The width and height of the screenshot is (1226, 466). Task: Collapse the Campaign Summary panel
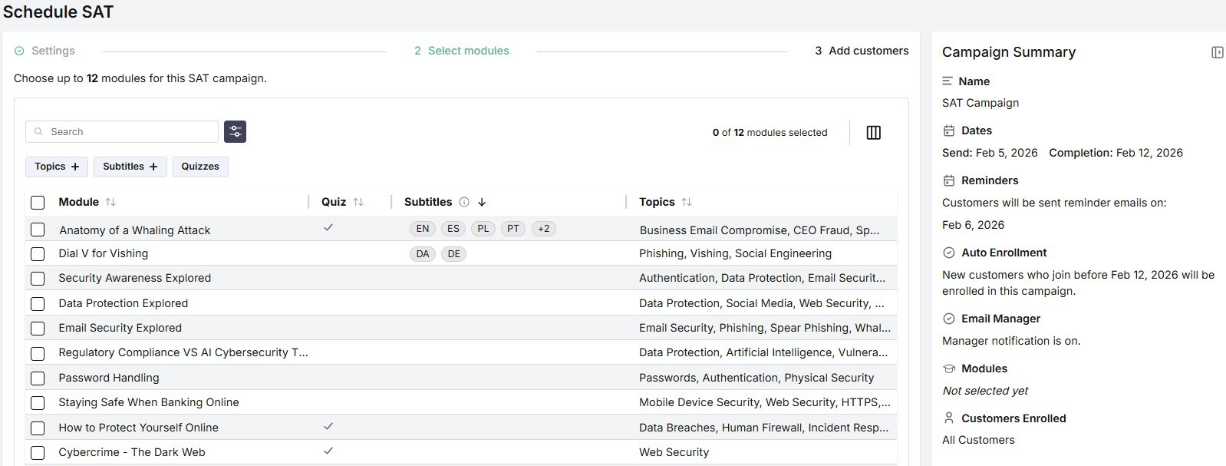(1217, 52)
